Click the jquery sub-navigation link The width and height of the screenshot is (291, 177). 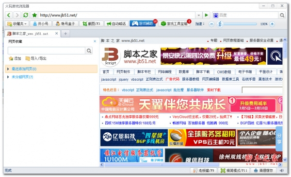[x=123, y=79]
